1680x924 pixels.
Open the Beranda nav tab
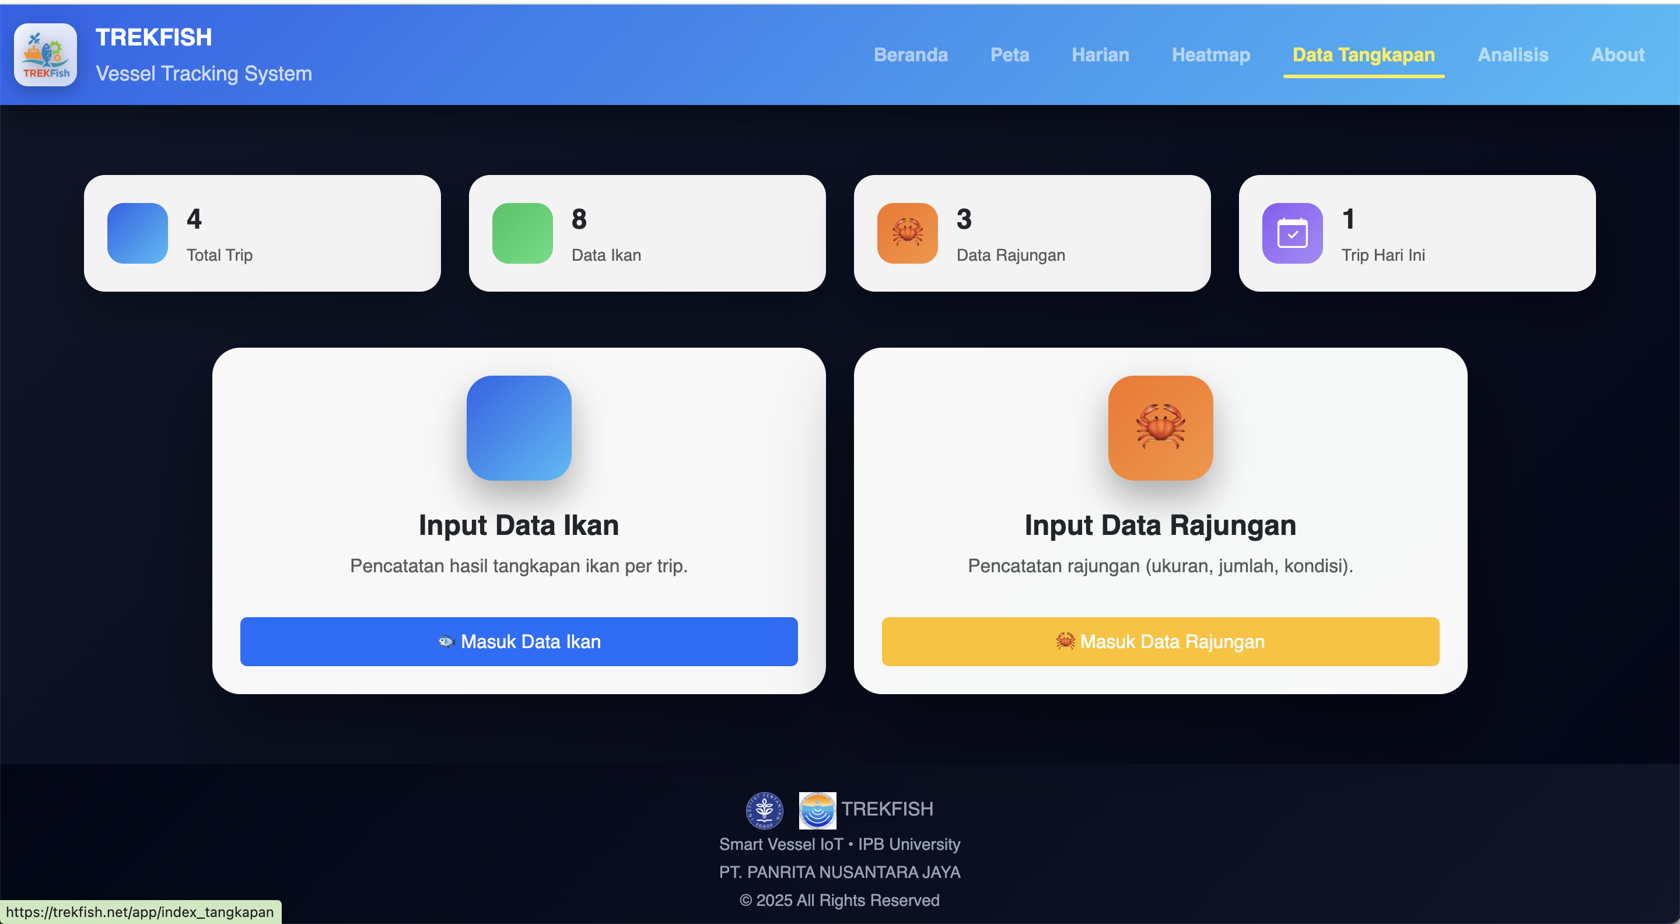tap(911, 55)
